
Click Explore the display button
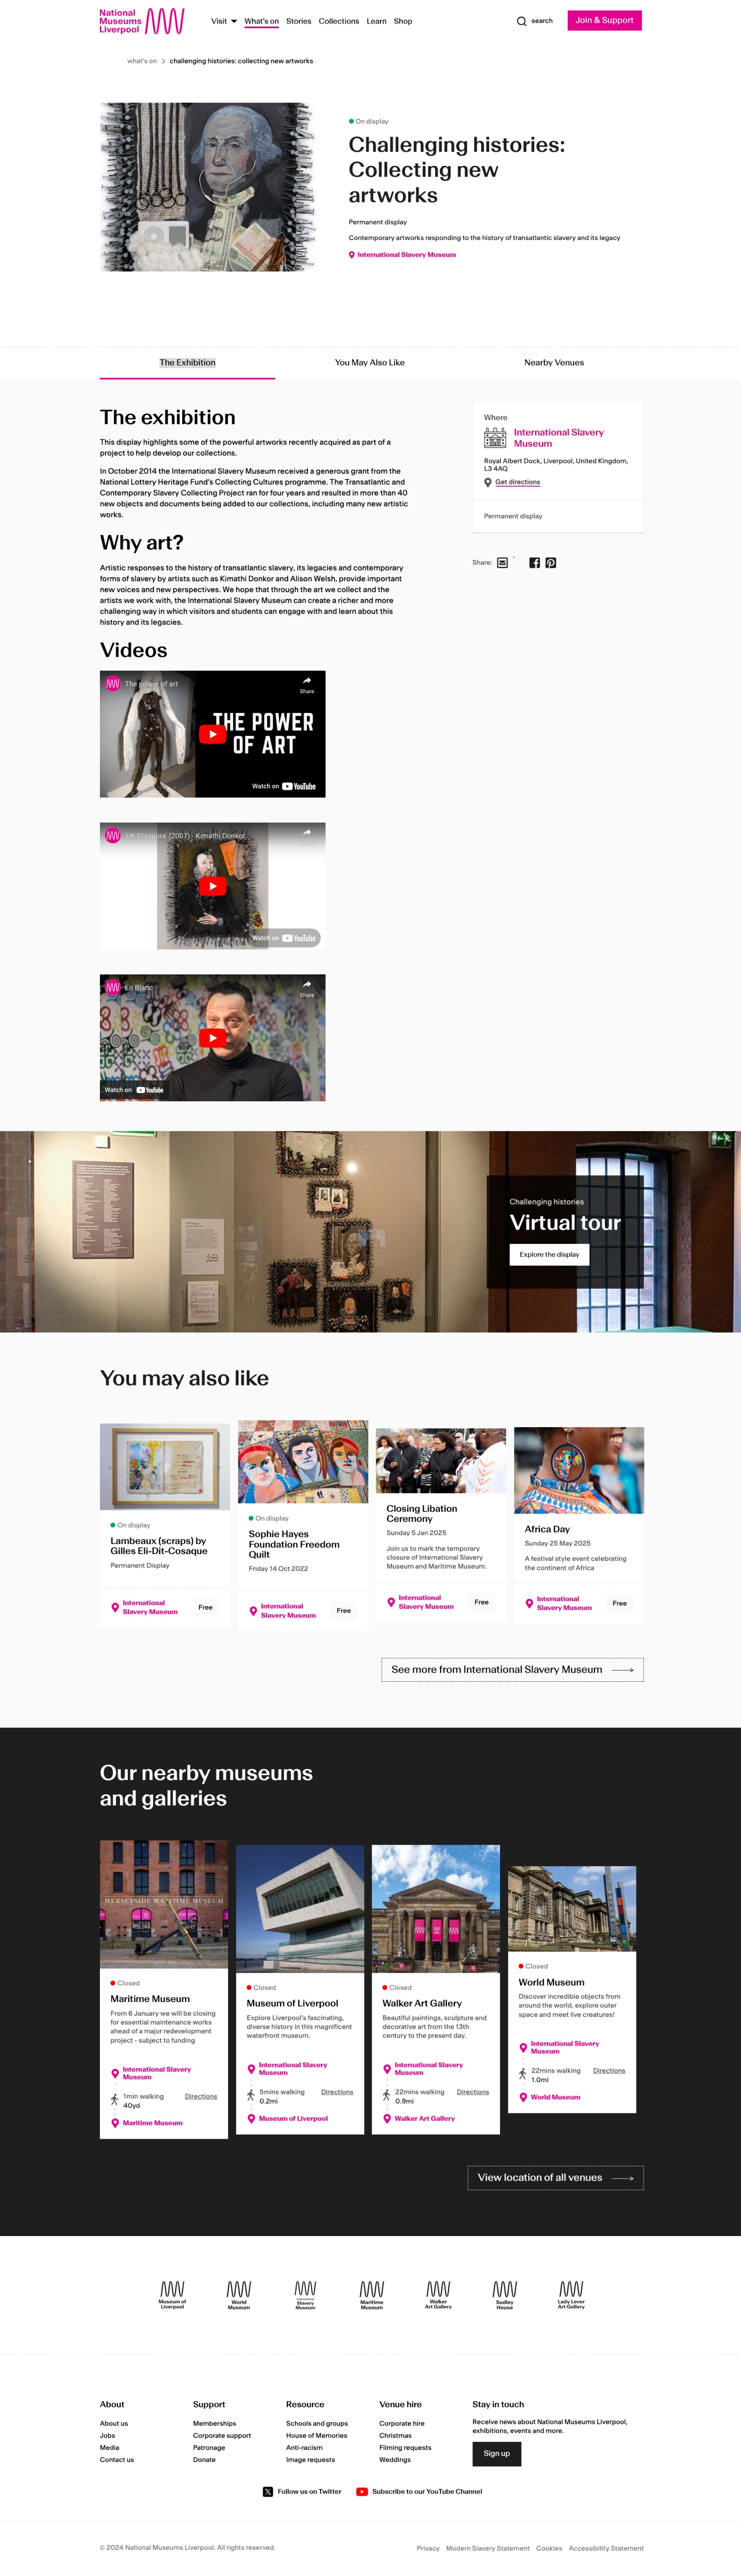pos(549,1254)
